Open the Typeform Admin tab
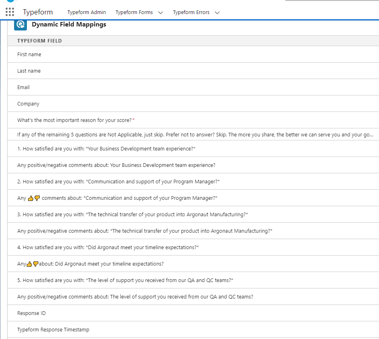Image resolution: width=379 pixels, height=339 pixels. [x=87, y=12]
